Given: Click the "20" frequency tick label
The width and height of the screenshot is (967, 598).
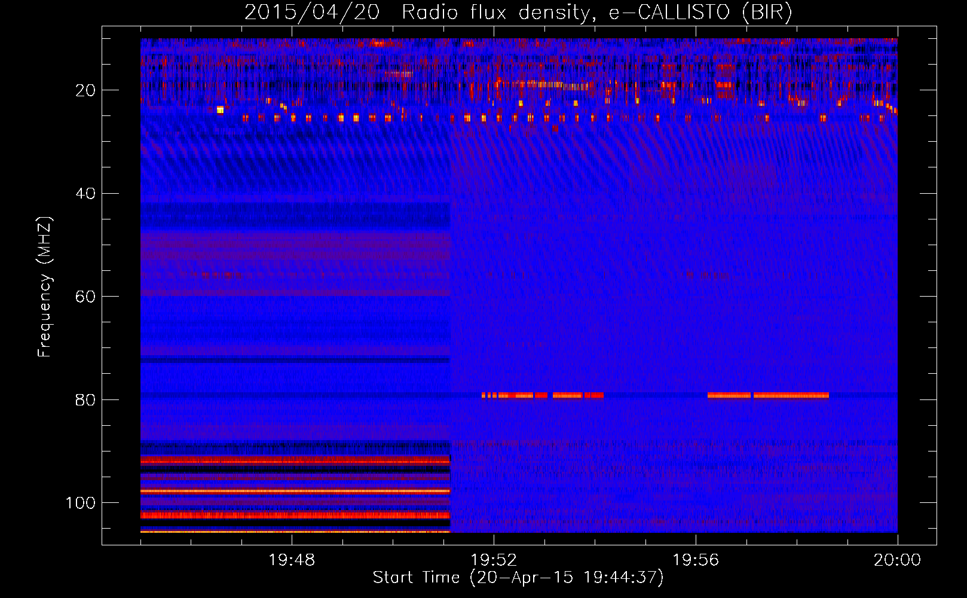Looking at the screenshot, I should tap(85, 90).
